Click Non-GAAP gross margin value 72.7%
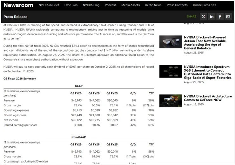Image resolution: width=235 pixels, height=165 pixels. [x=78, y=156]
